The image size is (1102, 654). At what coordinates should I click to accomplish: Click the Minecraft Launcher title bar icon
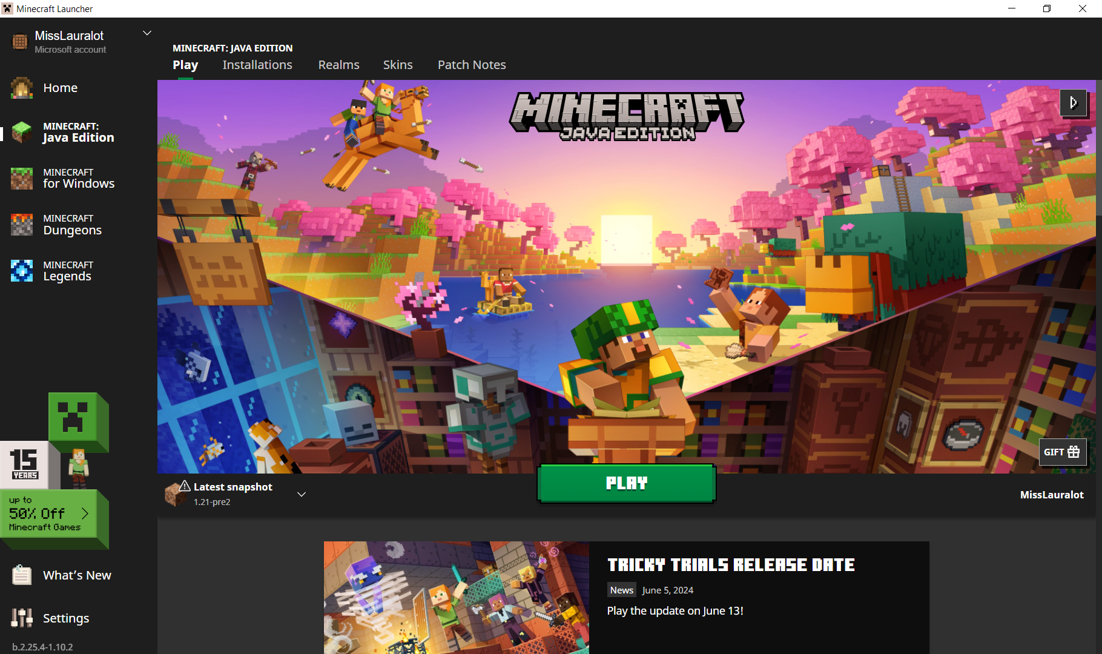7,8
